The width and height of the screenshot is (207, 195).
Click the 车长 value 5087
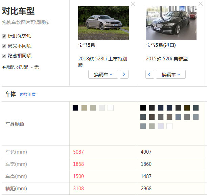[x=78, y=152]
